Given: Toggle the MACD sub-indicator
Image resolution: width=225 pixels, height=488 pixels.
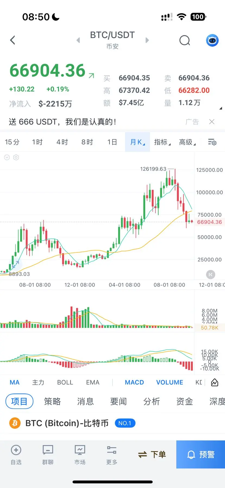Looking at the screenshot, I should [135, 382].
